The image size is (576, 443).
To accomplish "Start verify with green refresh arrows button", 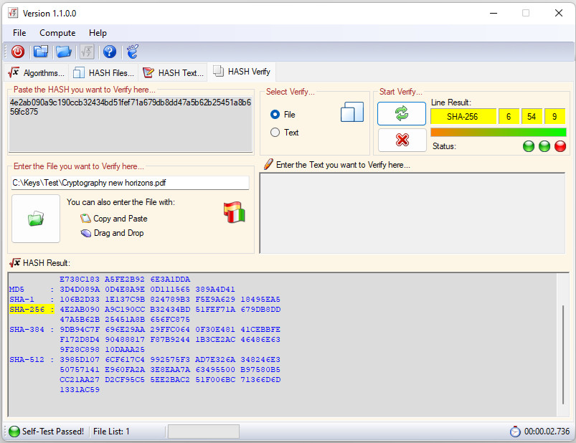I will (x=402, y=113).
